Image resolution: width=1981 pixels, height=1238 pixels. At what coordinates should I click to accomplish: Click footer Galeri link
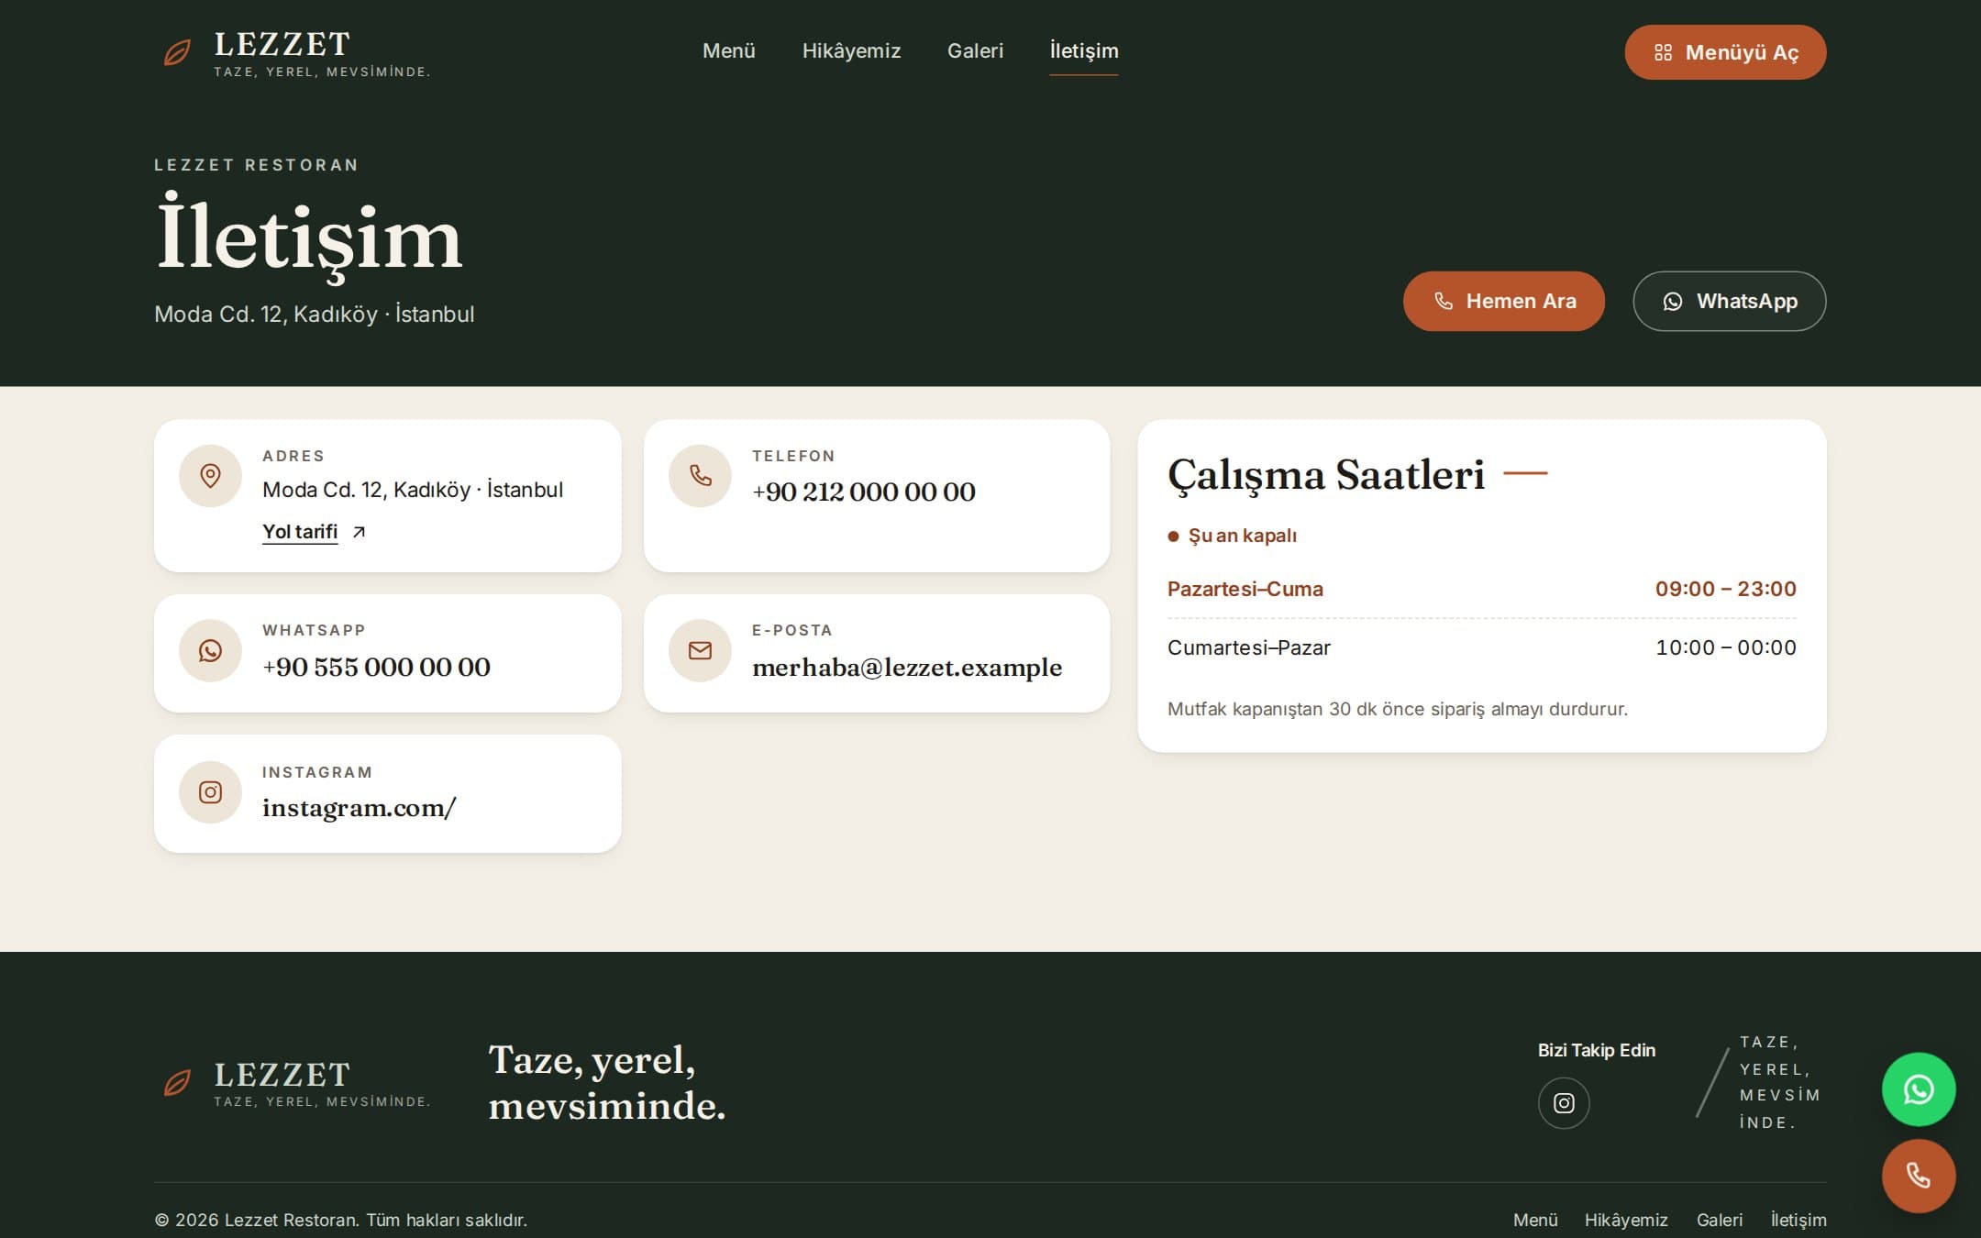(x=1720, y=1220)
